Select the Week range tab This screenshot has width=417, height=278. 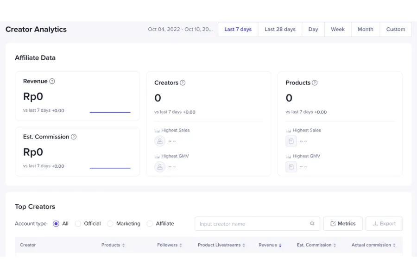(x=338, y=29)
